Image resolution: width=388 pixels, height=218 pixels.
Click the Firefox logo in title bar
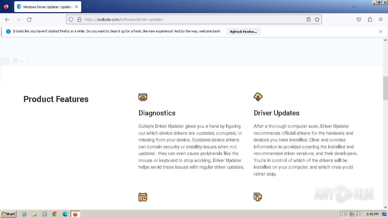pyautogui.click(x=6, y=6)
